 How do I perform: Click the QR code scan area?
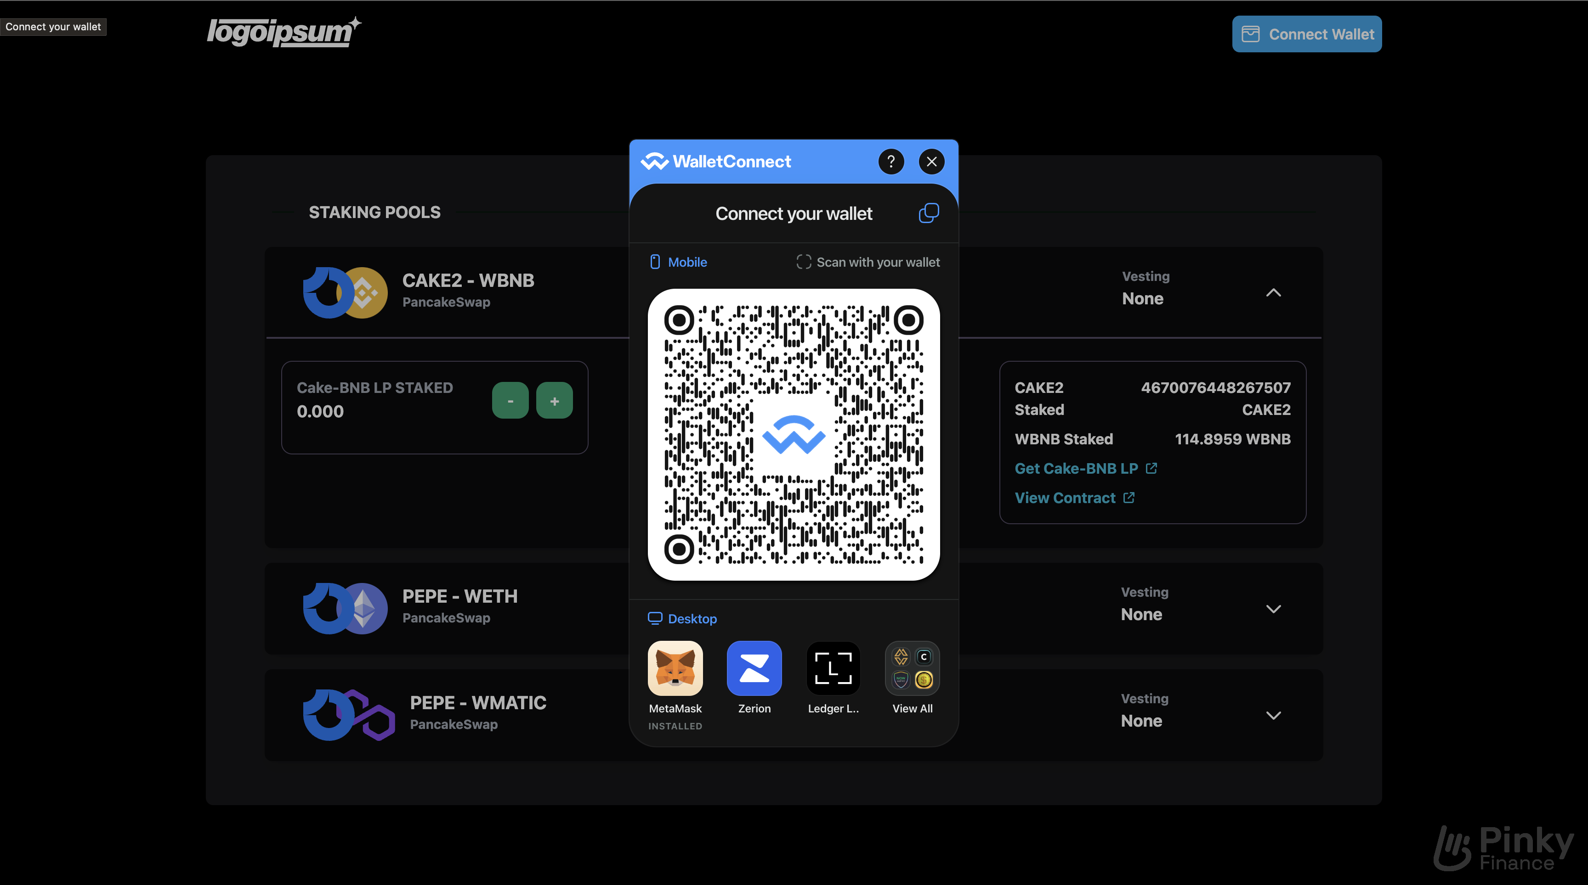(x=794, y=434)
